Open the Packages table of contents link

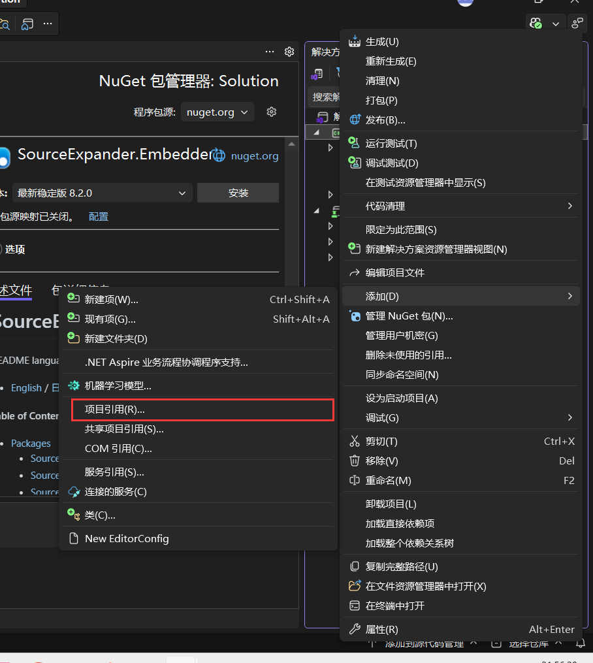(31, 443)
